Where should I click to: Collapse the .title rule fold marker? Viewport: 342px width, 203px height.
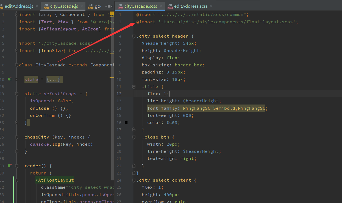(134, 87)
